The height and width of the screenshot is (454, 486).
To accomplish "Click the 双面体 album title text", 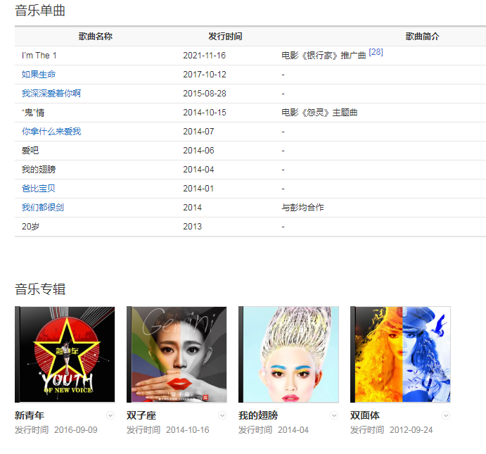I will point(365,415).
